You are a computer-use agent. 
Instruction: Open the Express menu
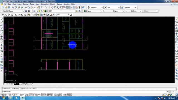[60, 4]
